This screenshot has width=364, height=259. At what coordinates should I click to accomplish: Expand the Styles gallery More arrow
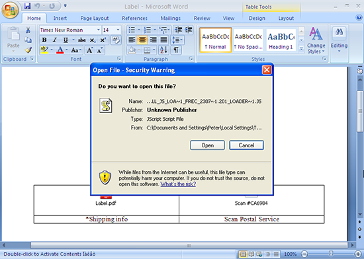(301, 49)
